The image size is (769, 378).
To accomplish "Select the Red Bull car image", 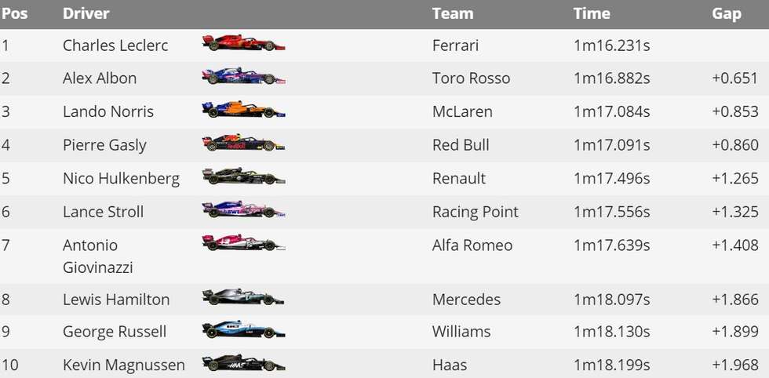I will (x=244, y=143).
